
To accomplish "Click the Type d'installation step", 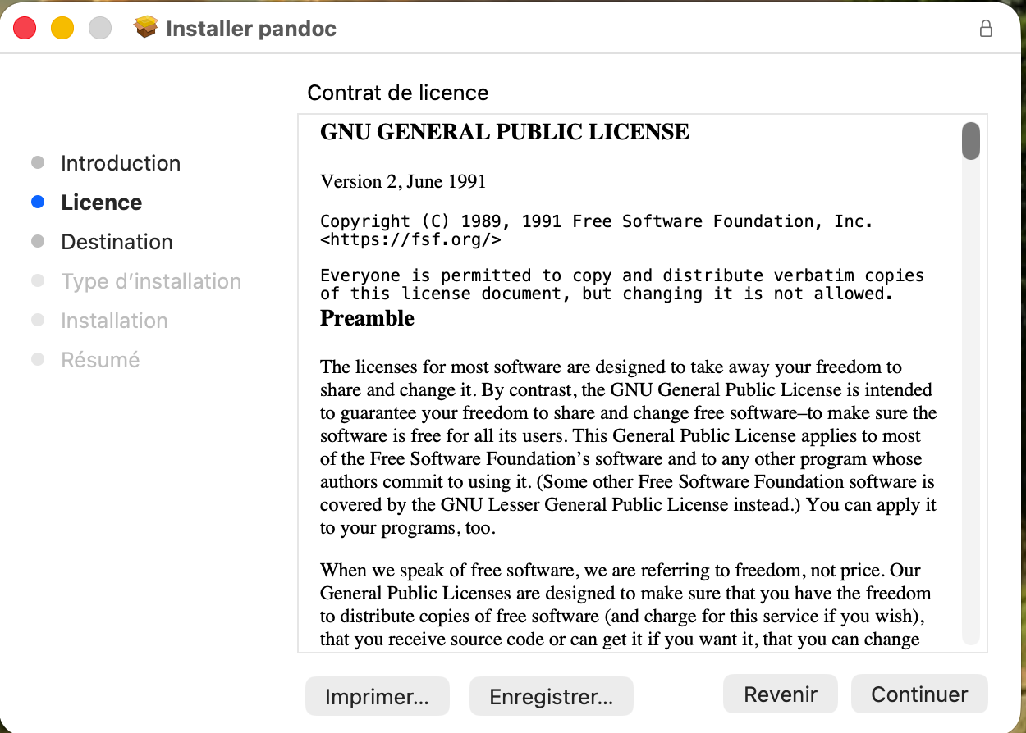I will [x=151, y=281].
